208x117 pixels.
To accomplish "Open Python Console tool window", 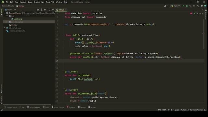I will pos(58,107).
